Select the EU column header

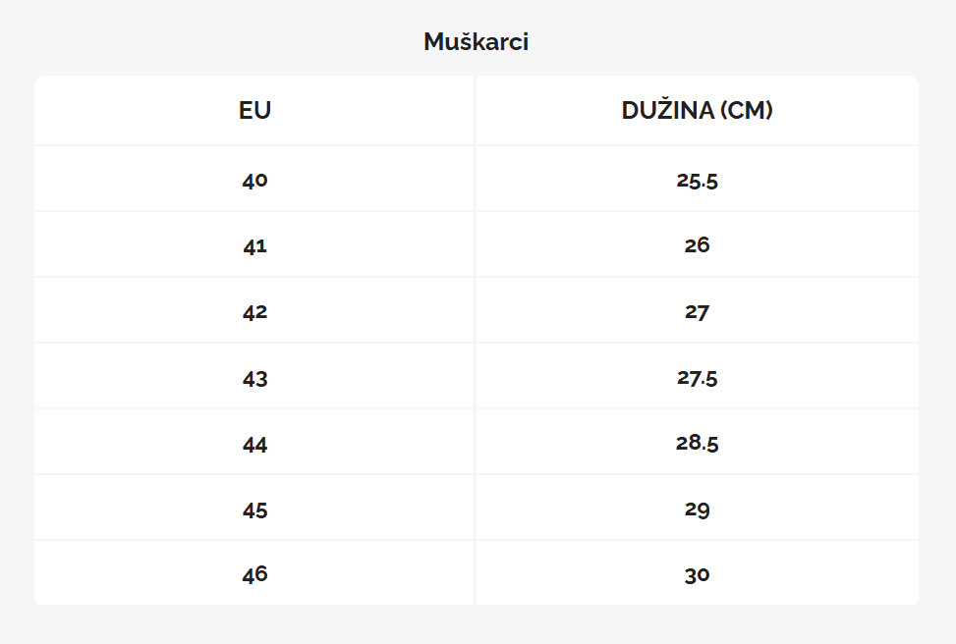(x=254, y=111)
